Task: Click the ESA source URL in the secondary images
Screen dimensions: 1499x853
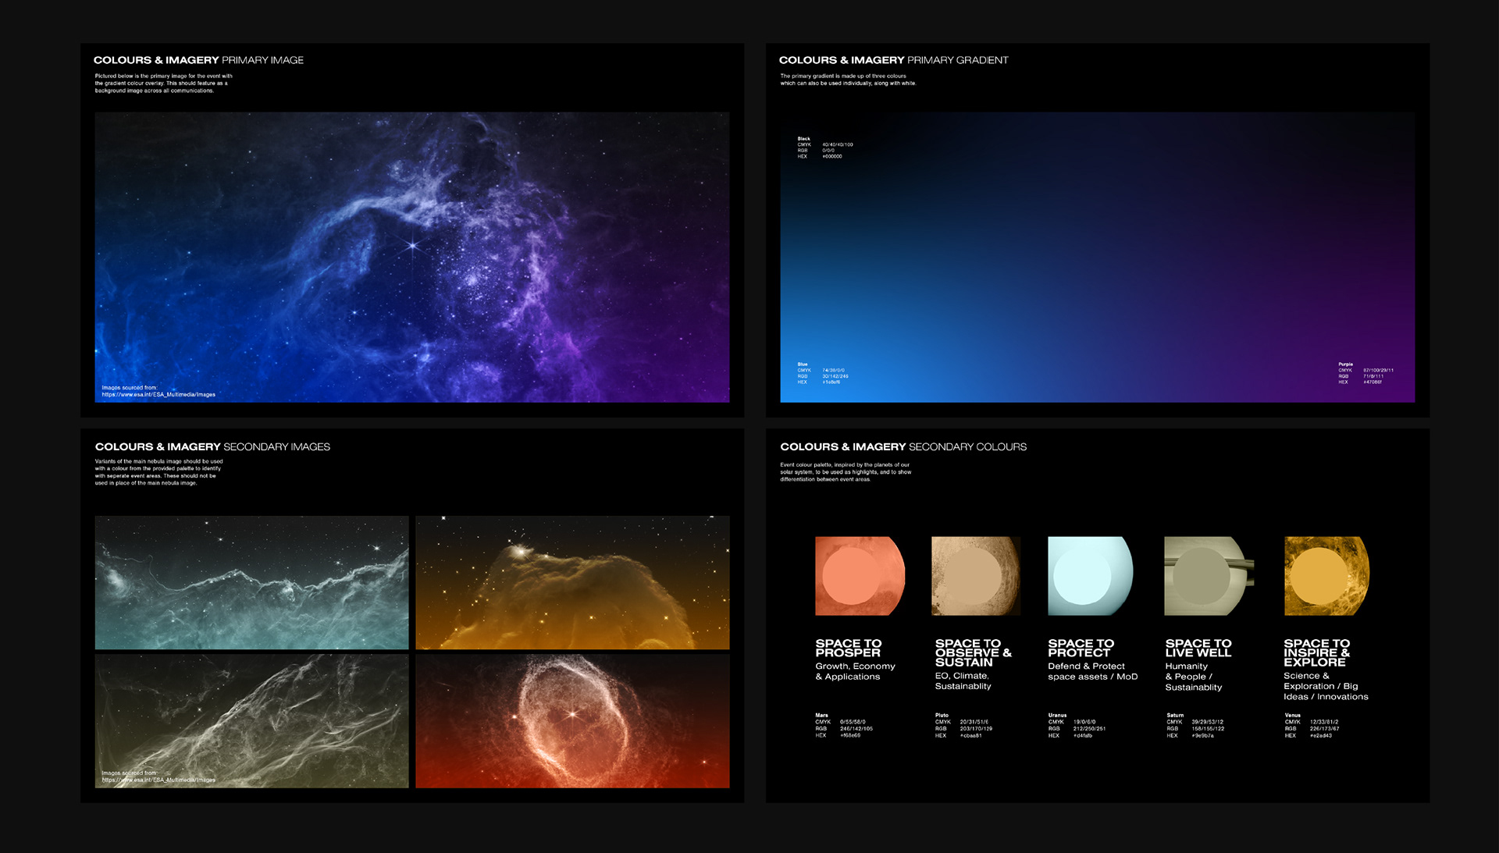Action: (158, 780)
